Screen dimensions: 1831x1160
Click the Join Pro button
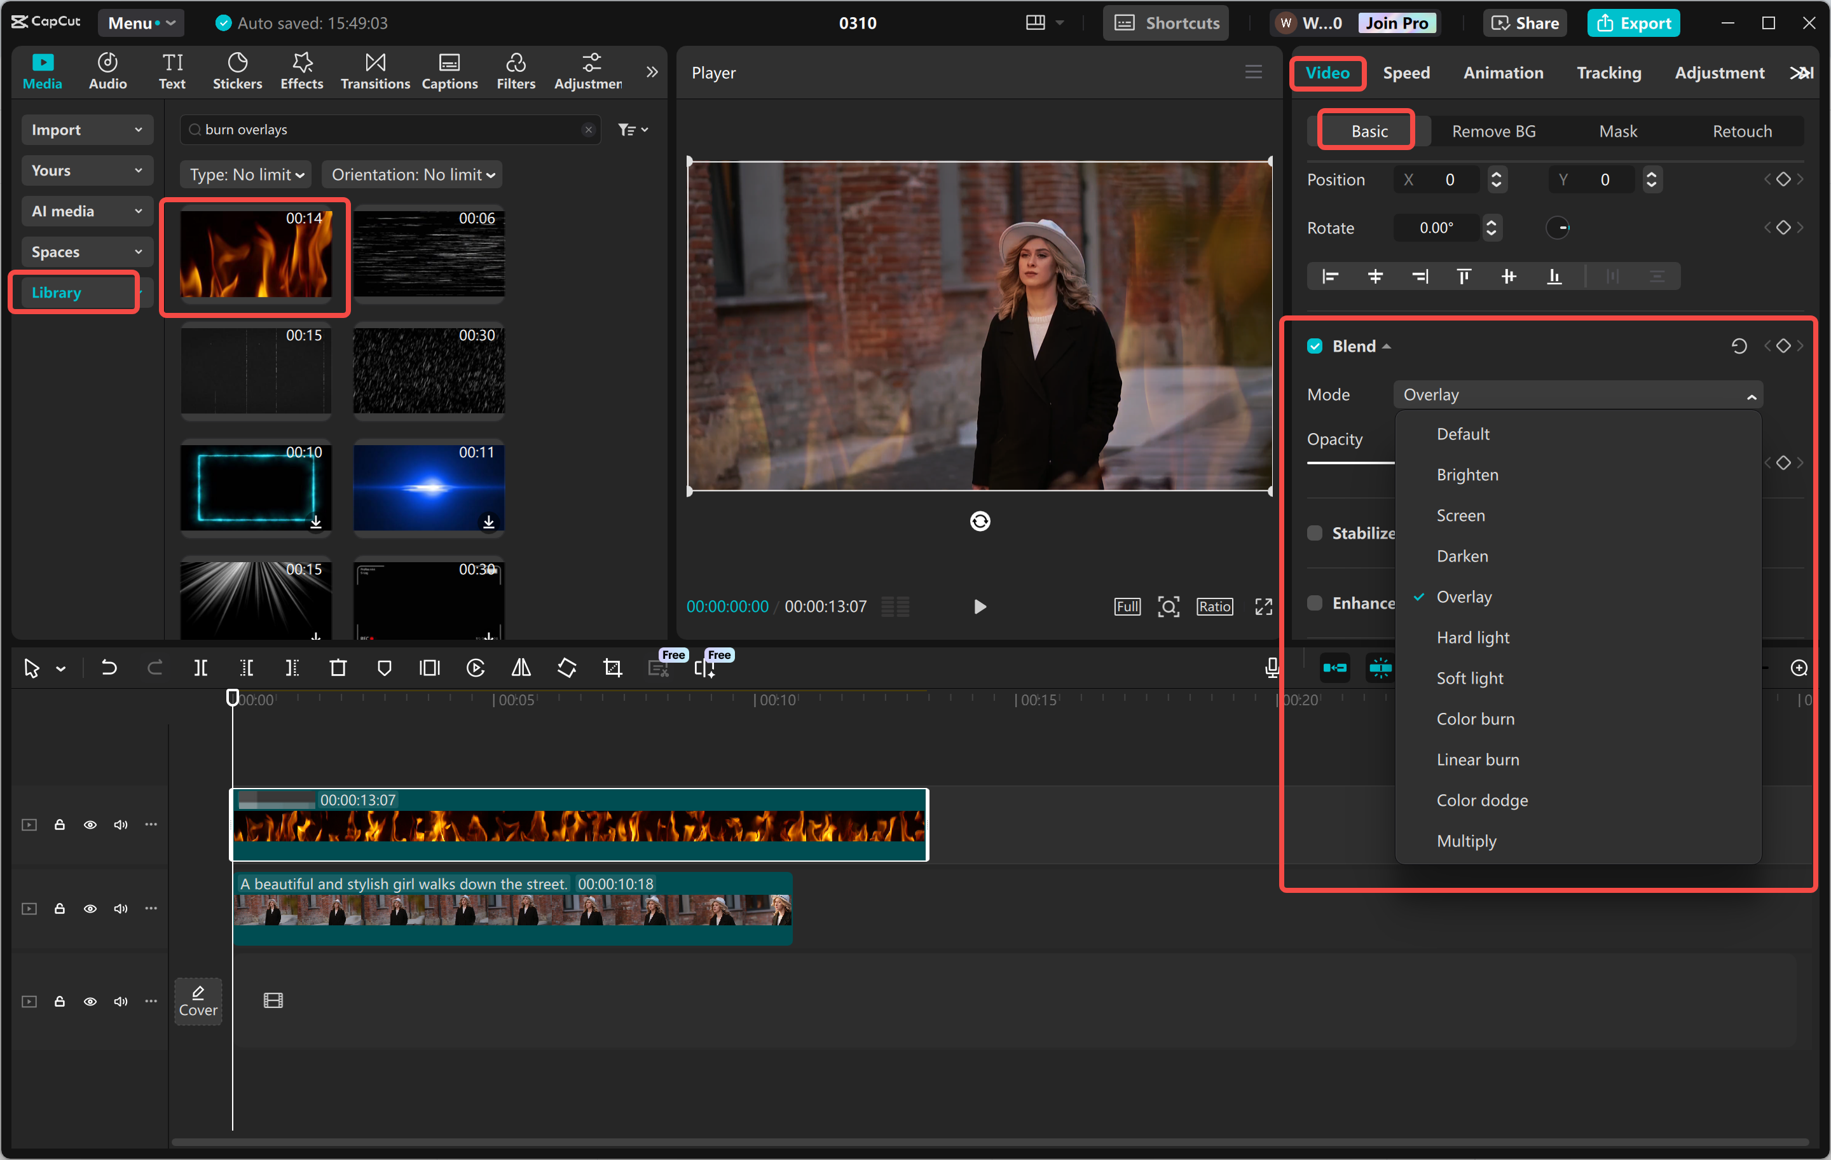point(1397,23)
